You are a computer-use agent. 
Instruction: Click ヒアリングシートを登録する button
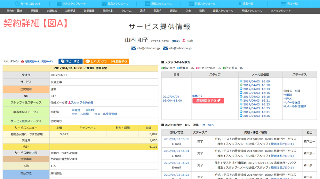pos(106,61)
